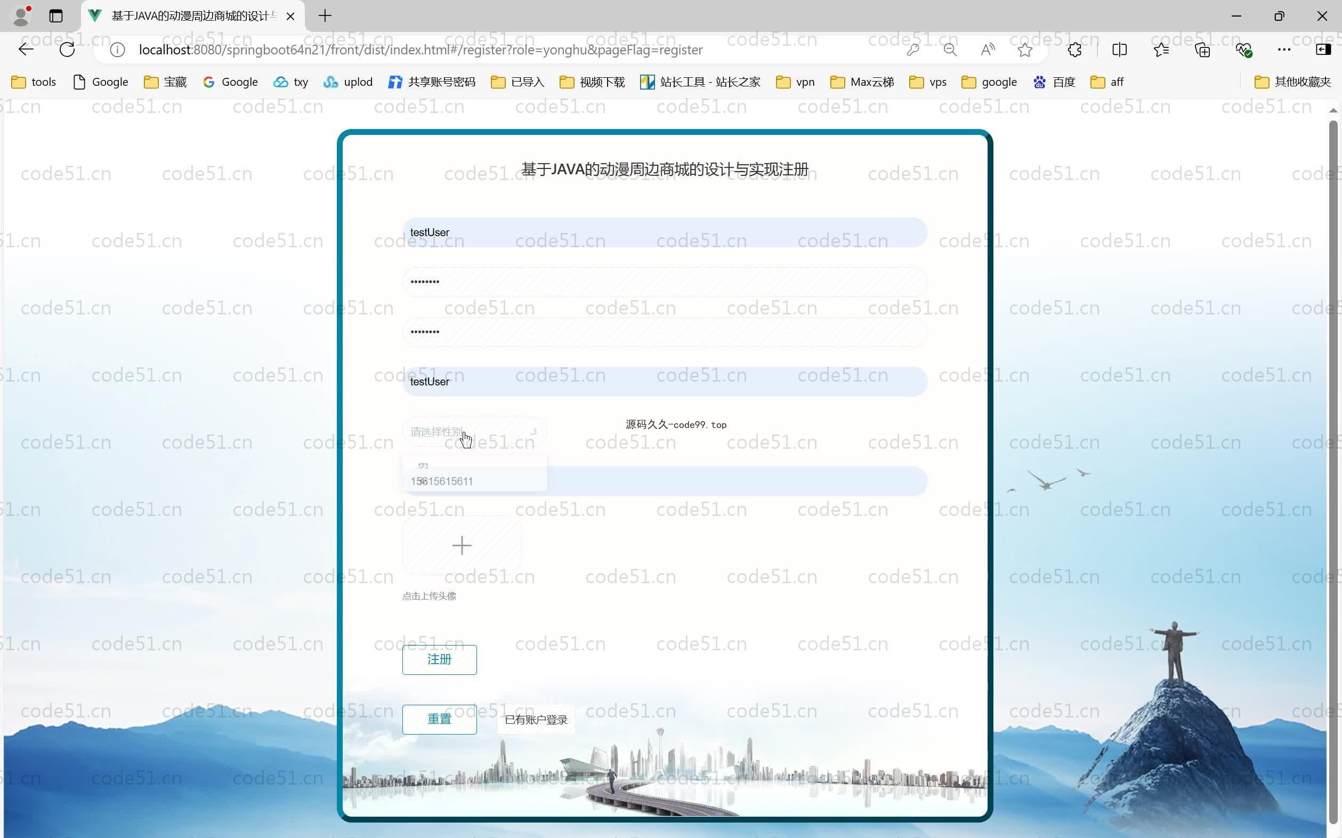The width and height of the screenshot is (1342, 838).
Task: Focus the username field containing testUser
Action: click(665, 232)
